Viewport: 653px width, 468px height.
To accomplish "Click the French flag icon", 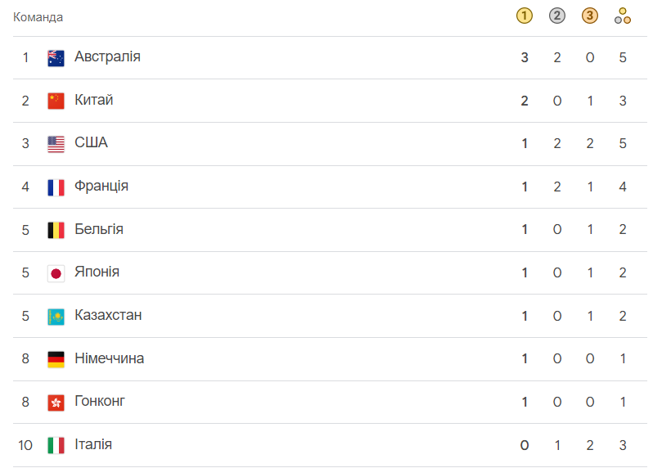I will coord(56,187).
